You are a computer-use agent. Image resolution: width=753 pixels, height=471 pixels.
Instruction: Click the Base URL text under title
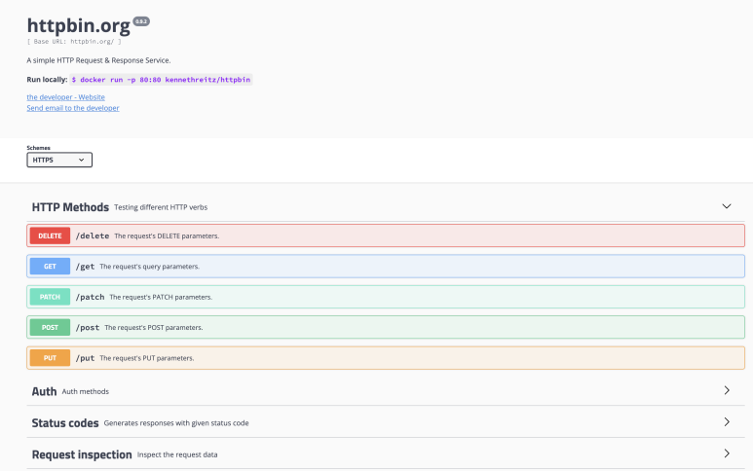tap(74, 42)
